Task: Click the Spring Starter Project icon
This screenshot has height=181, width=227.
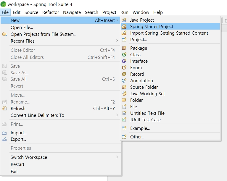Action: pyautogui.click(x=124, y=27)
